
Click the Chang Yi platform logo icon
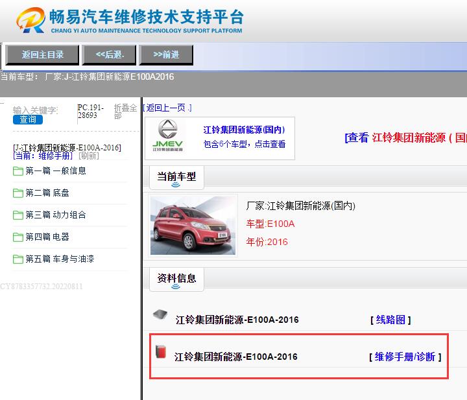pyautogui.click(x=30, y=20)
